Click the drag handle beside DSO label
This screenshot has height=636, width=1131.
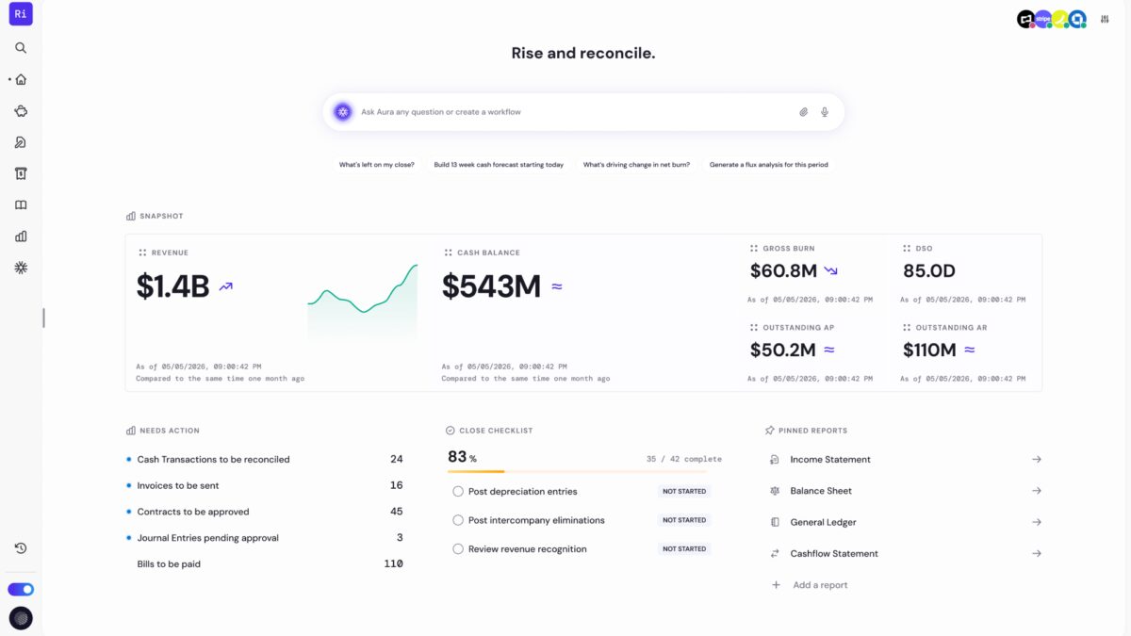(x=907, y=249)
